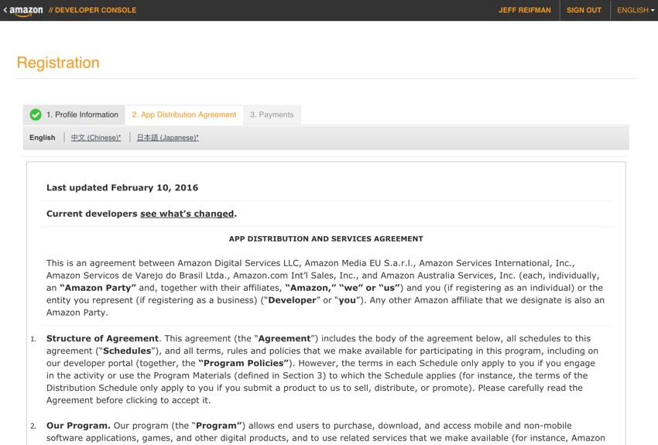Screen dimensions: 658x445
Task: Click the App Distribution and Services Agreement title
Action: (x=326, y=238)
